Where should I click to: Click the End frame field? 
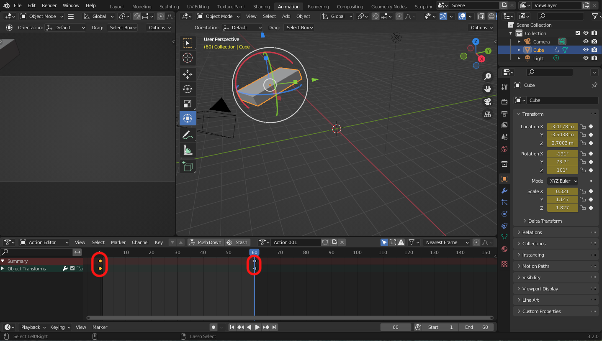point(476,327)
